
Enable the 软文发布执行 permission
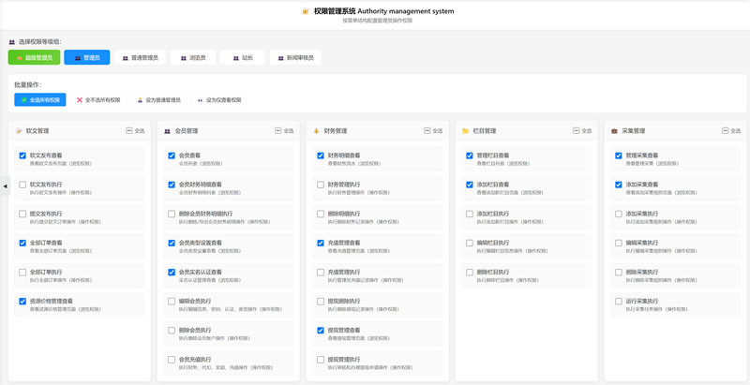pyautogui.click(x=22, y=185)
